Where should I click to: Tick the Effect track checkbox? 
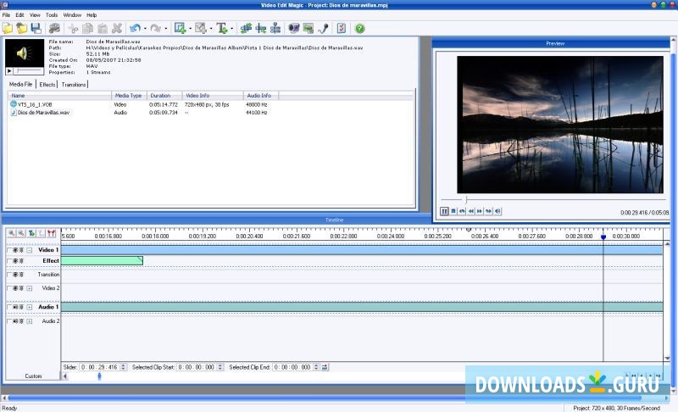coord(9,262)
